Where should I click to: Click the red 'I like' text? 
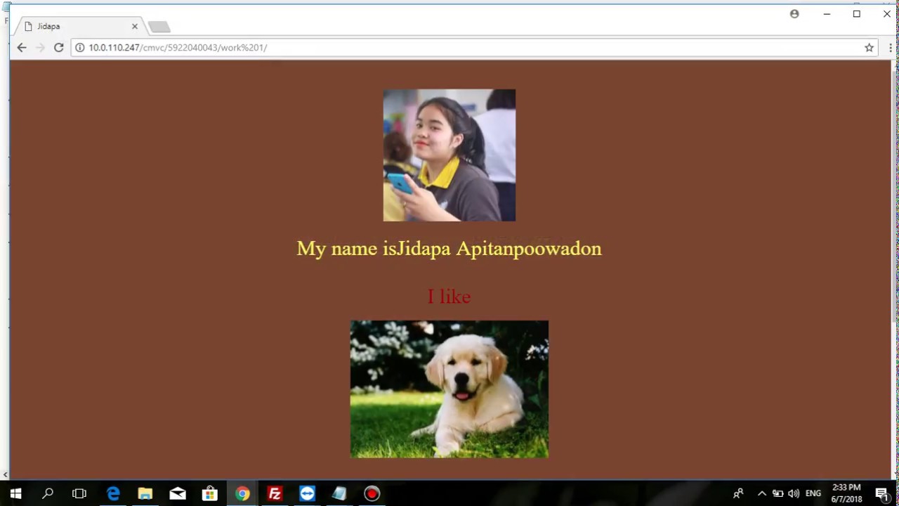[x=449, y=297]
